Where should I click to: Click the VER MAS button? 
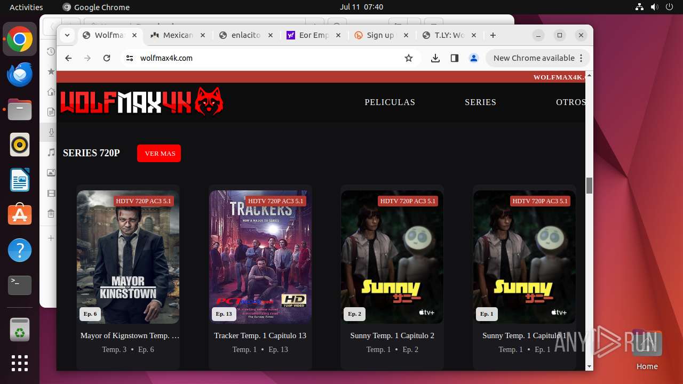[x=159, y=153]
